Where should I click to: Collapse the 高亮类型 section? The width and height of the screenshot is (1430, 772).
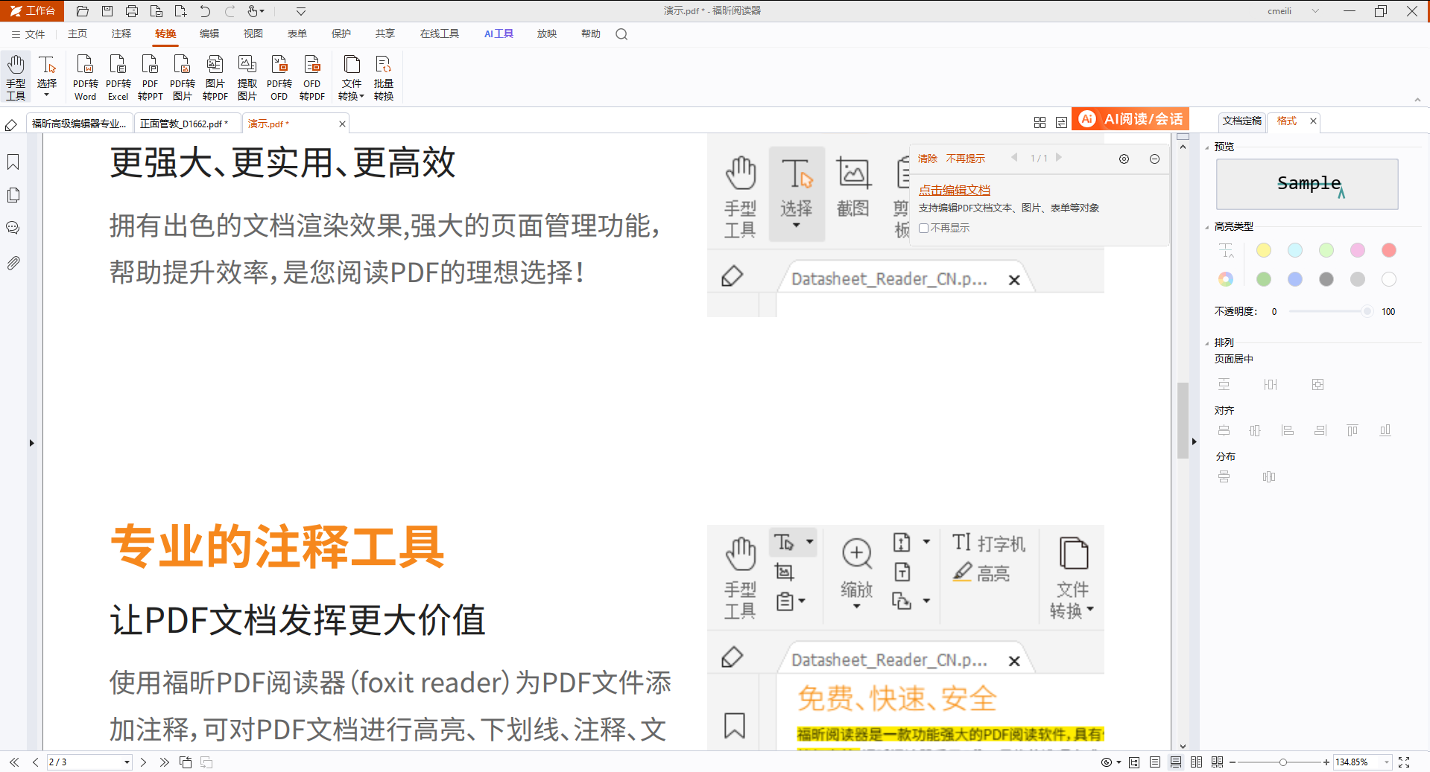coord(1207,227)
